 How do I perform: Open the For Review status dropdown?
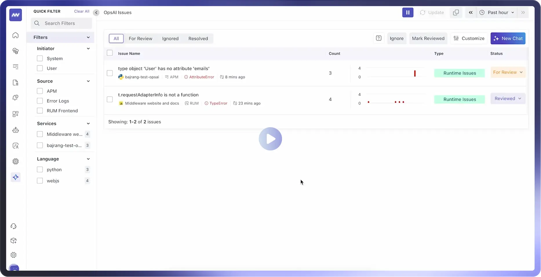pos(508,72)
